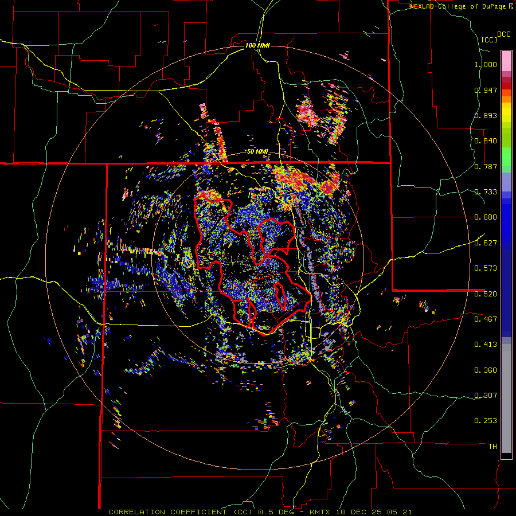The image size is (516, 516).
Task: Select the 0.680 scale value
Action: [x=486, y=217]
